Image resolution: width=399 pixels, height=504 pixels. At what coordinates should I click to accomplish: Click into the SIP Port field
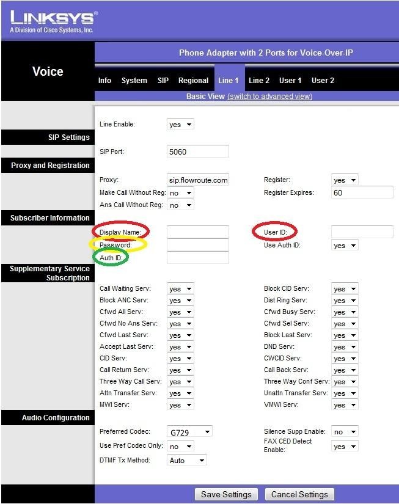tap(198, 152)
